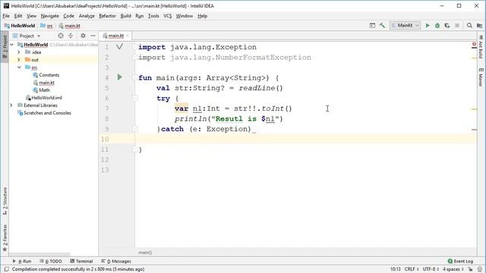486x273 pixels.
Task: Click the 10:13 caret position indicator
Action: click(x=396, y=269)
